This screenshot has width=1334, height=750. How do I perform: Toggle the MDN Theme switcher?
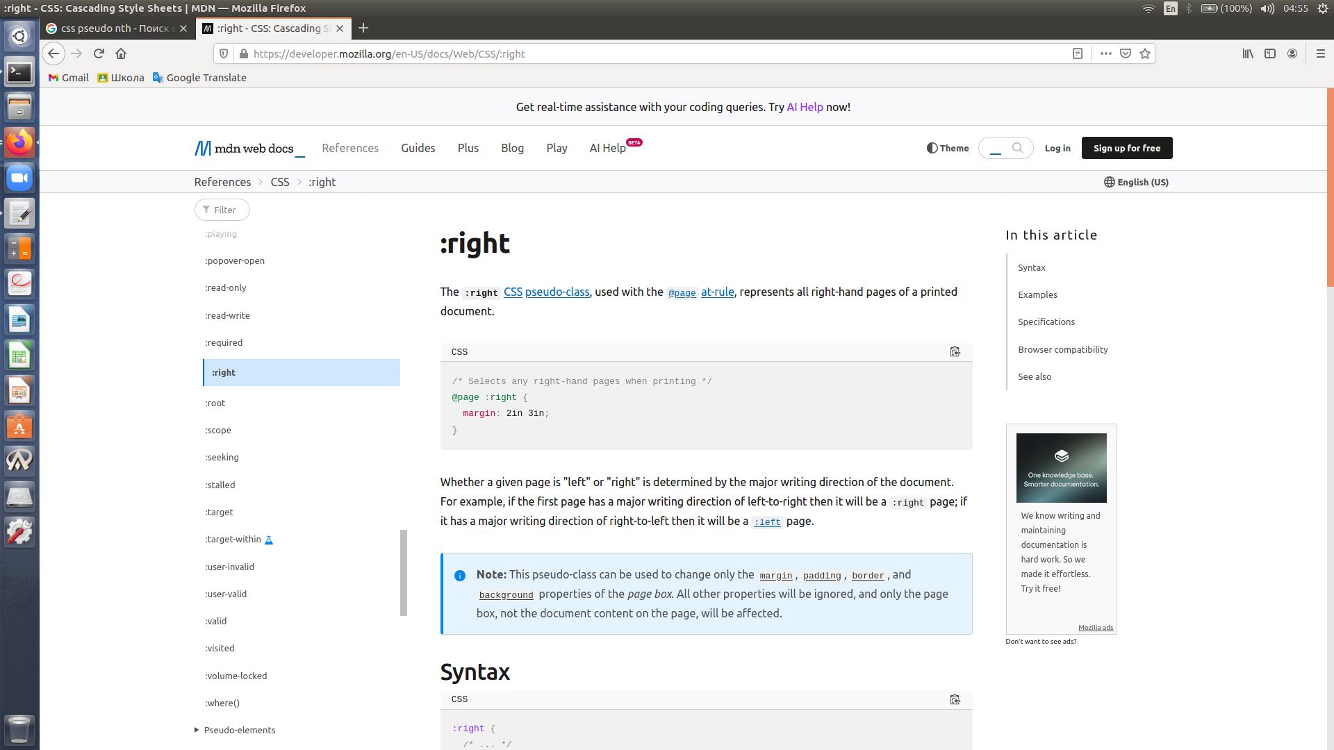[x=948, y=148]
